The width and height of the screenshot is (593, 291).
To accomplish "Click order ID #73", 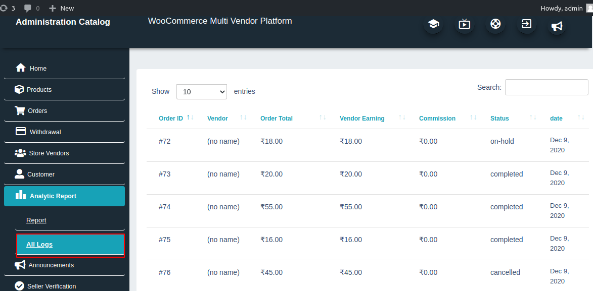I will [164, 174].
